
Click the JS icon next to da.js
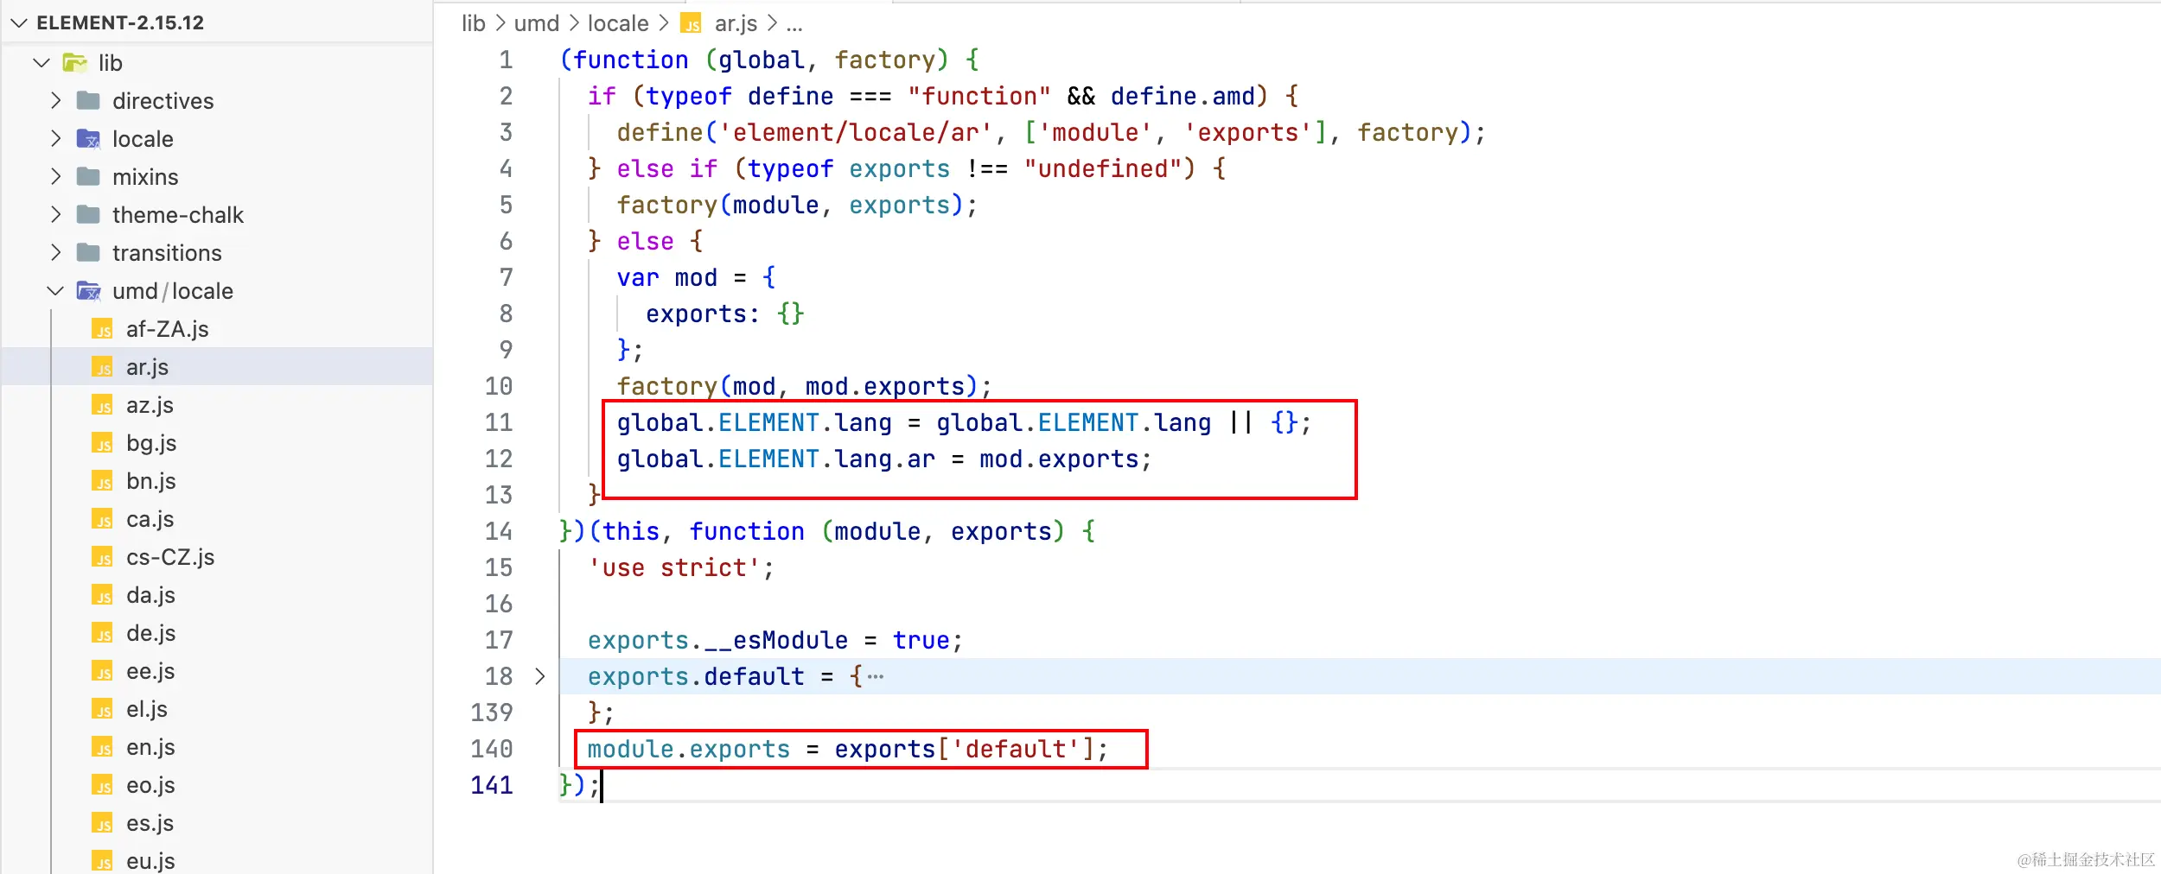pyautogui.click(x=102, y=595)
